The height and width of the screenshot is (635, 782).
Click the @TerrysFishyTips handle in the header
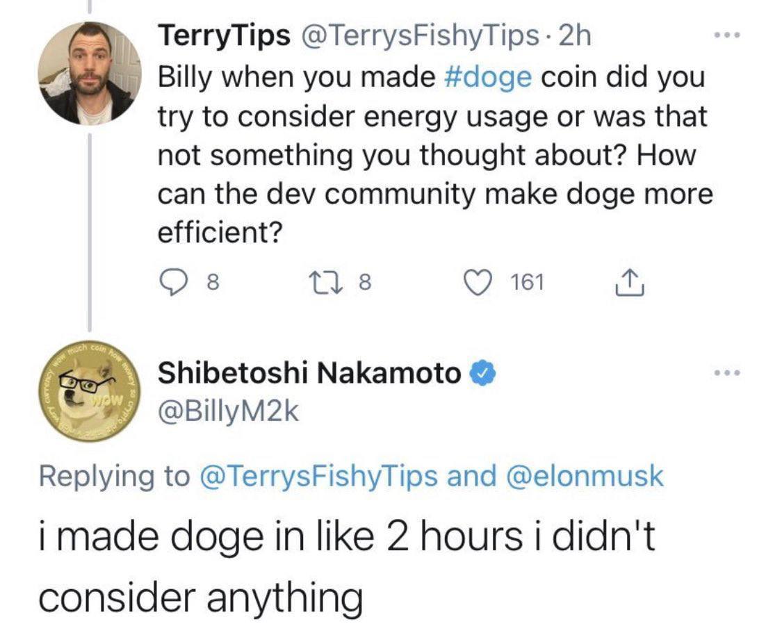click(x=418, y=36)
